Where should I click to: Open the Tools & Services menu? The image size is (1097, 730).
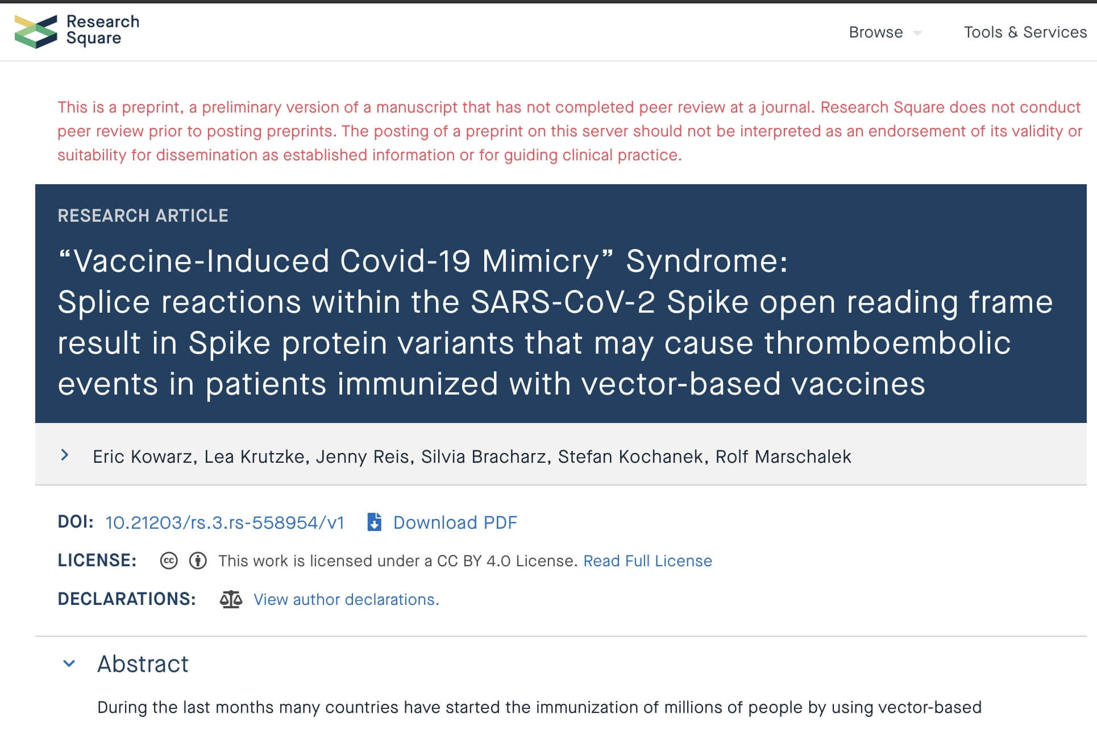pos(1025,32)
